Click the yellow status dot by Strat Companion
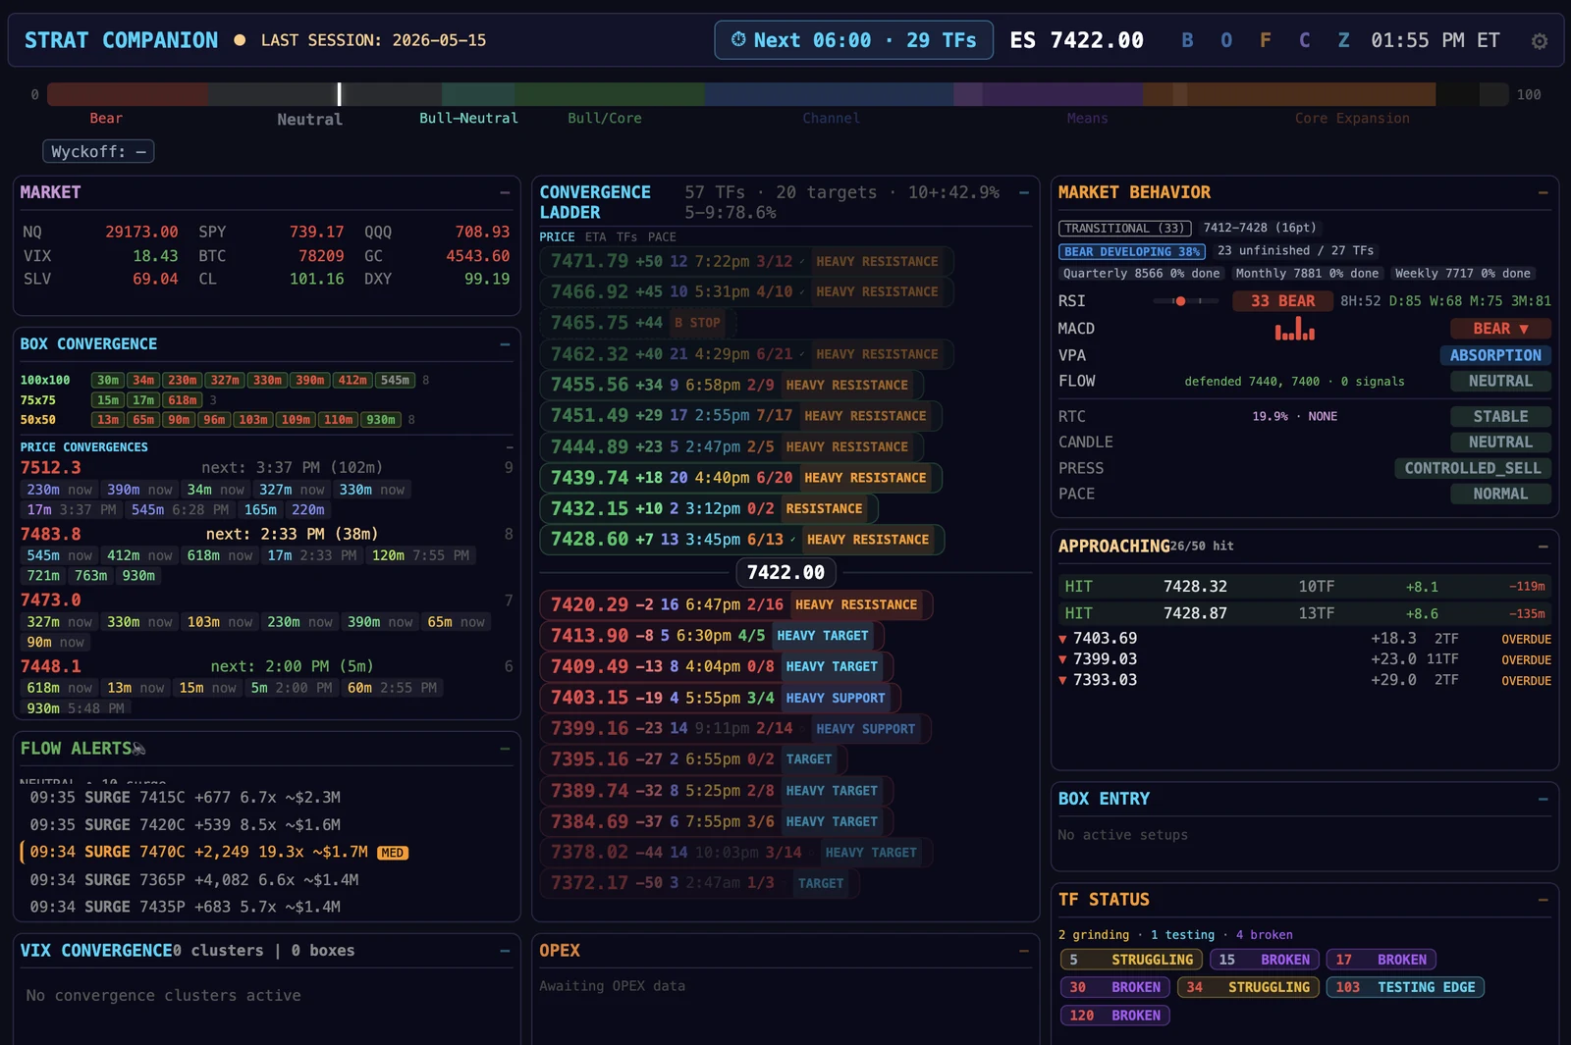 point(240,40)
